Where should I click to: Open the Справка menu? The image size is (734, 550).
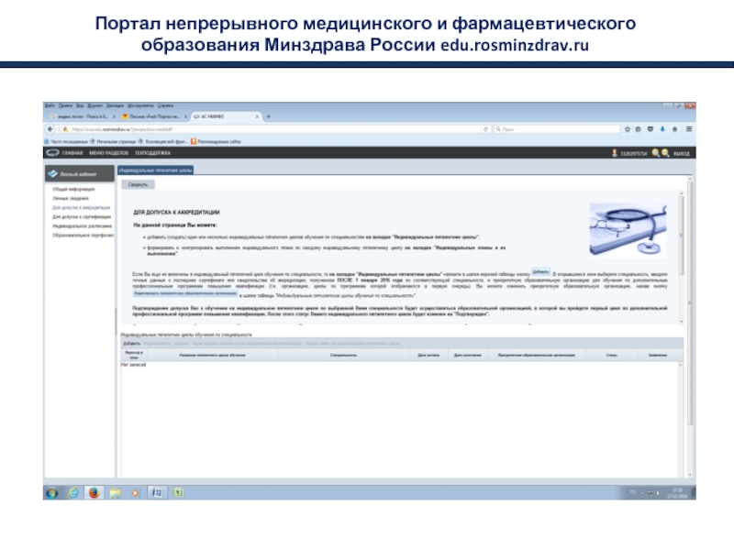[x=165, y=105]
